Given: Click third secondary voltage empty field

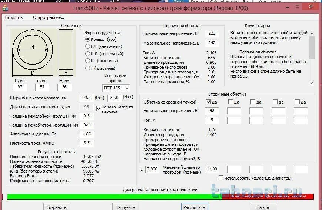Looking at the screenshot, I should click(256, 111).
